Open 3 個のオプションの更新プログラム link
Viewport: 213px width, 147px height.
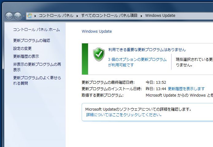pos(137,62)
